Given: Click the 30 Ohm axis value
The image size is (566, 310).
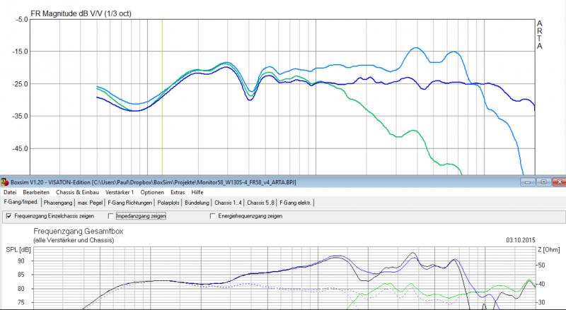Looking at the screenshot, I should (541, 303).
